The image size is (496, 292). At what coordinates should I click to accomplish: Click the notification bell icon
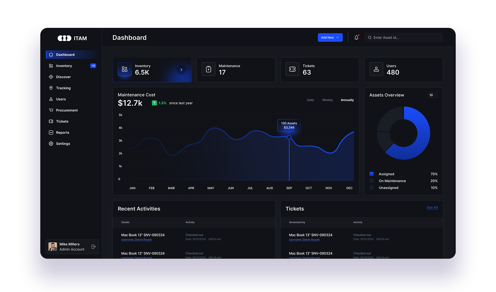356,37
